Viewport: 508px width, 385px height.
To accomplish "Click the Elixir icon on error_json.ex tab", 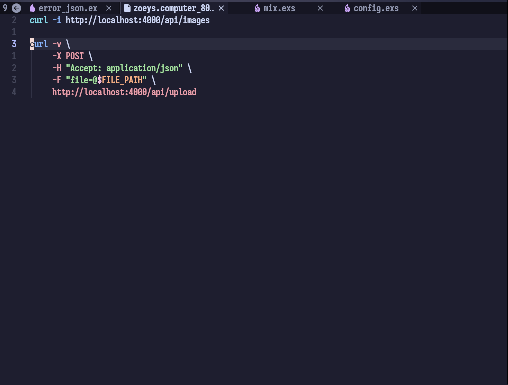I will [x=33, y=8].
